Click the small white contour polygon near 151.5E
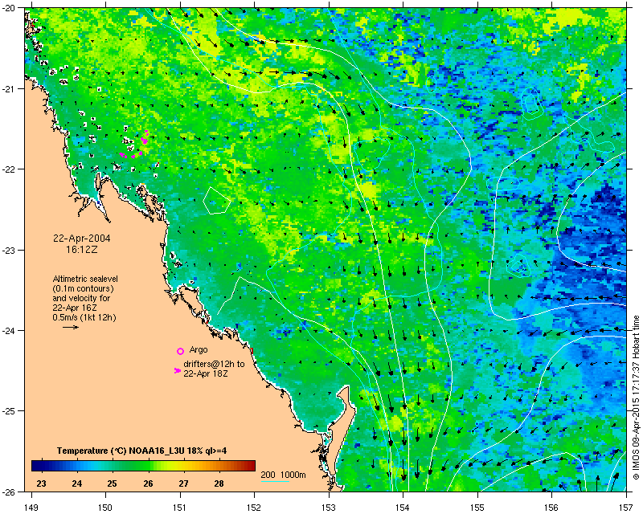This screenshot has height=514, width=643. pos(216,201)
